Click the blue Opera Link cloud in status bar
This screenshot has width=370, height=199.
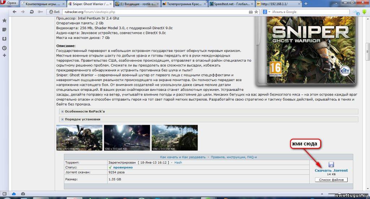[14, 194]
